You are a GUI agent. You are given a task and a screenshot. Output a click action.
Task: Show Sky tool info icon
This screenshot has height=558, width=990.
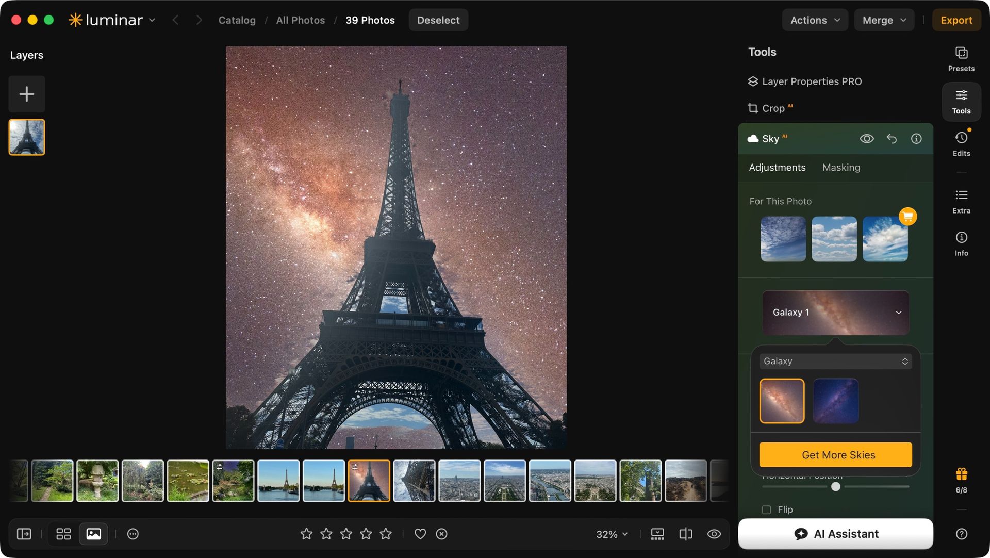(916, 139)
